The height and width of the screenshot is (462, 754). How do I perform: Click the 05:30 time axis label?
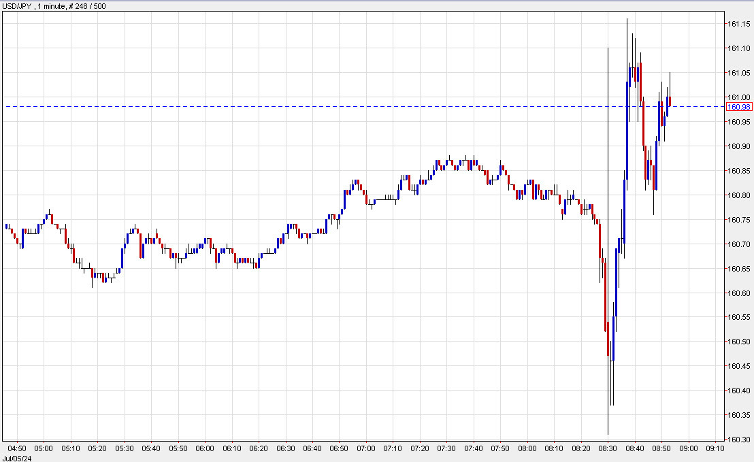click(x=125, y=448)
